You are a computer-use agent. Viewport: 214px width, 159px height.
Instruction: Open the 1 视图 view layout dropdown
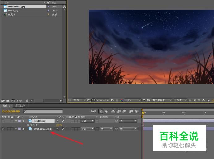[x=180, y=100]
